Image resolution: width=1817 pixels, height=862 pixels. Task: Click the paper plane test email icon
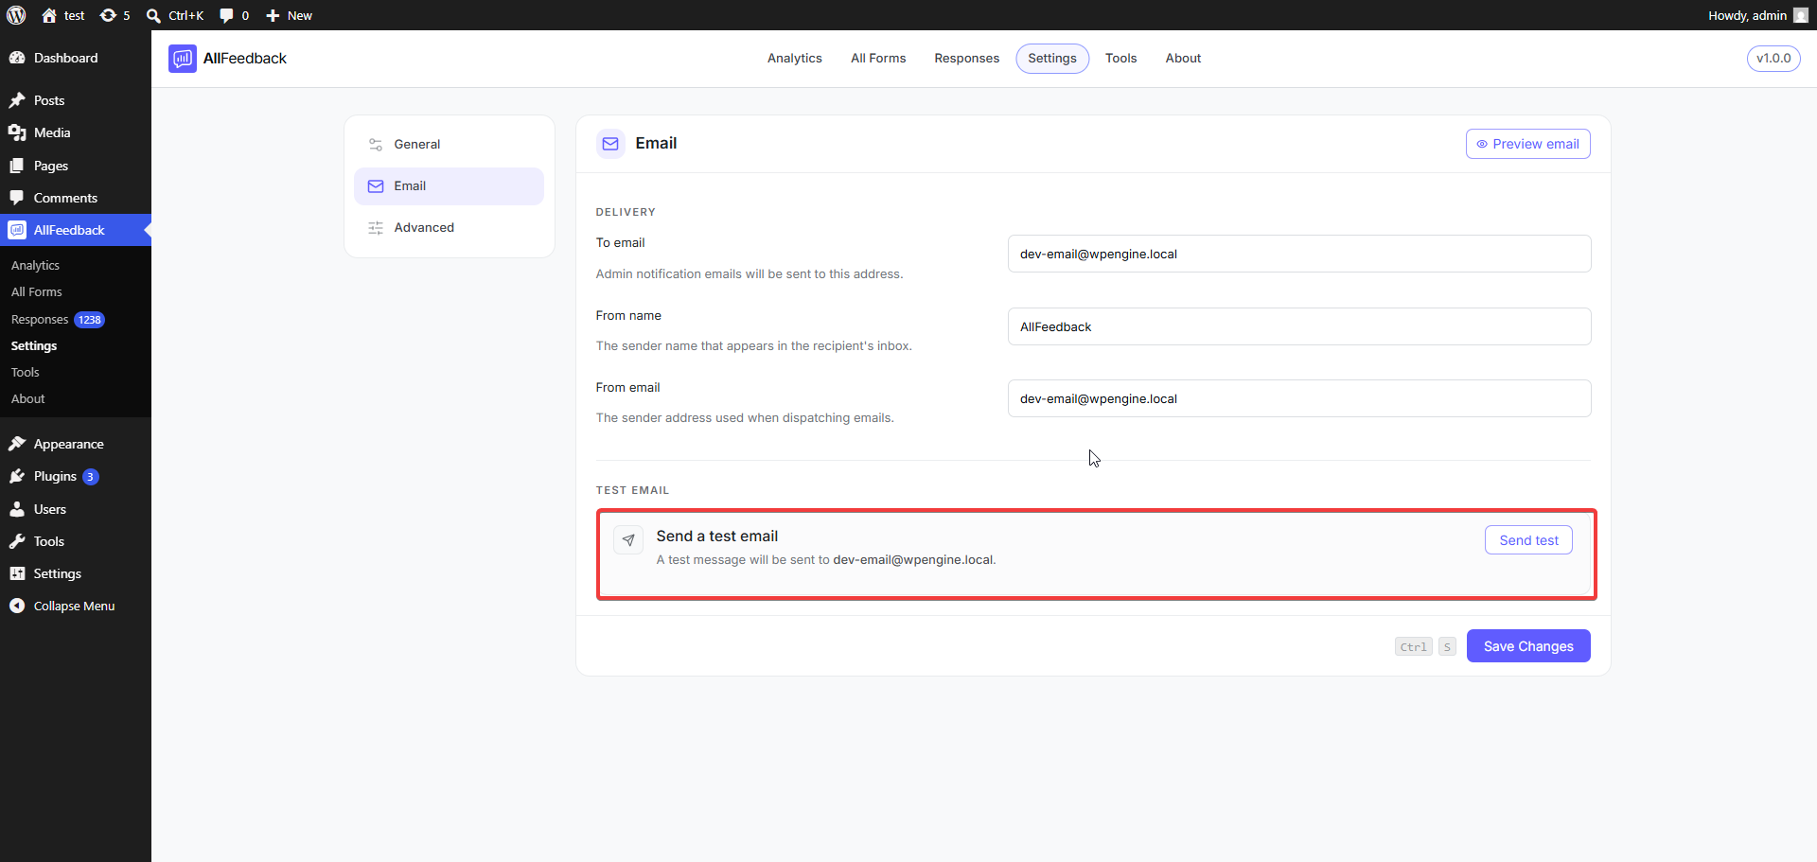coord(628,540)
